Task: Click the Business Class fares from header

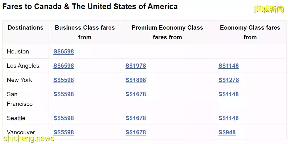Action: point(85,32)
